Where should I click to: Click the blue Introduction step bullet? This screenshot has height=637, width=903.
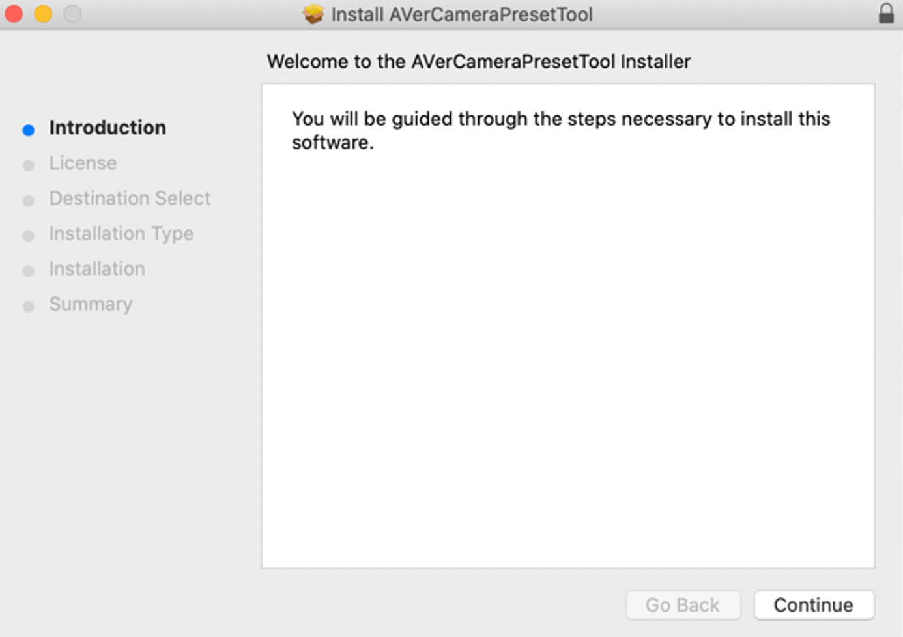(28, 130)
